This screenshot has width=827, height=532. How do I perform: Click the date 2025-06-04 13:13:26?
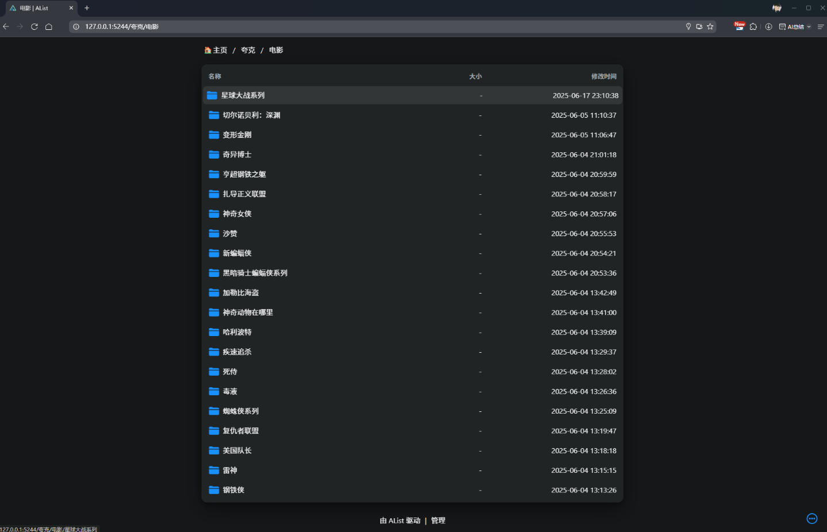pyautogui.click(x=584, y=490)
